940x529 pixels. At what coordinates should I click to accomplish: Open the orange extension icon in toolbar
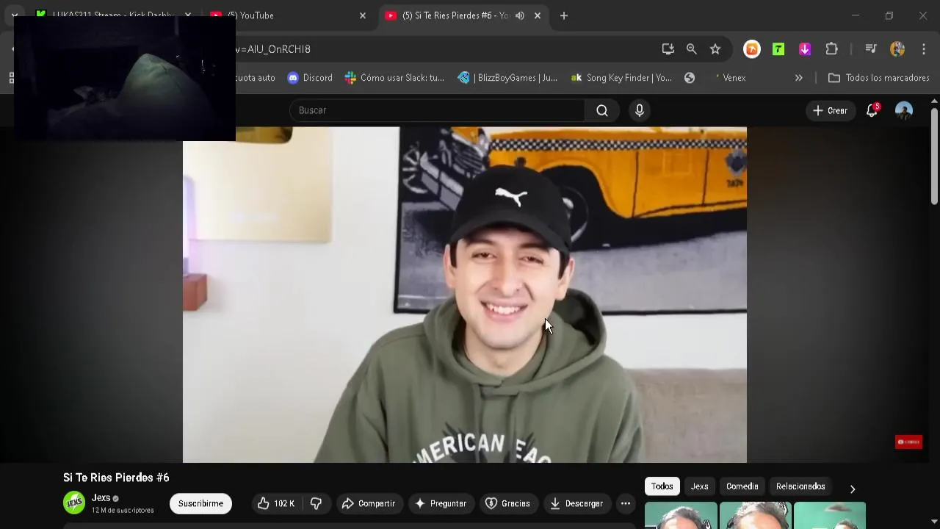(752, 49)
